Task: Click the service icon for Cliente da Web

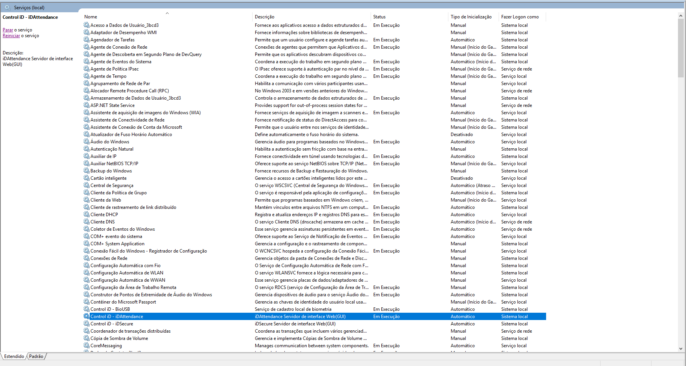Action: [x=87, y=200]
